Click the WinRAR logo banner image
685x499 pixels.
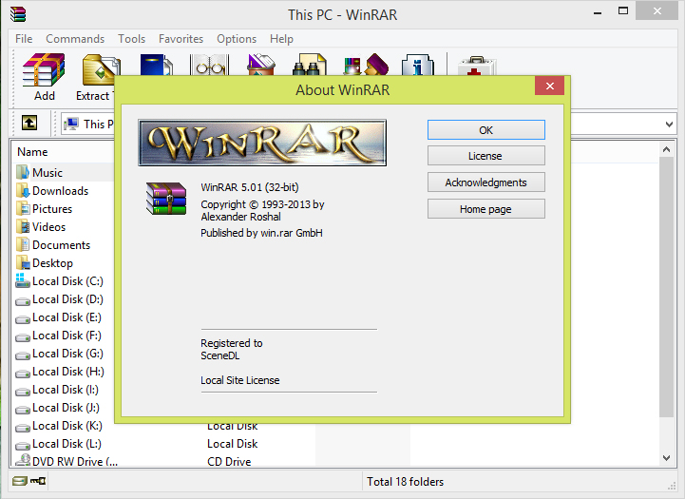tap(262, 143)
